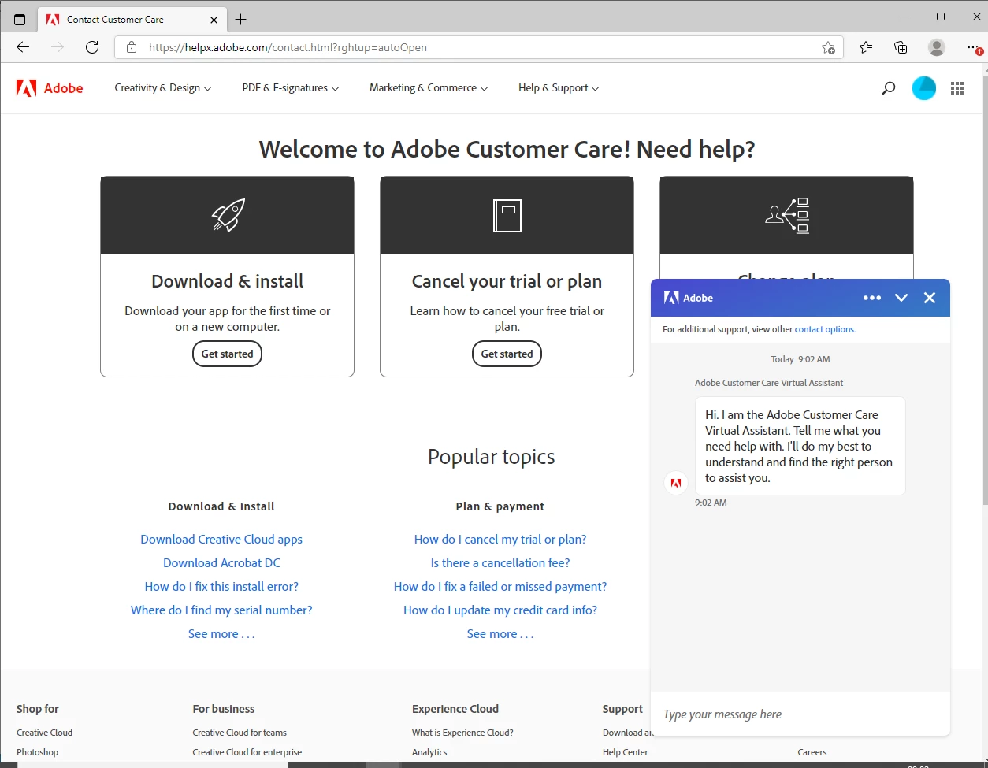
Task: Click the virtual assistant avatar icon
Action: tap(676, 483)
